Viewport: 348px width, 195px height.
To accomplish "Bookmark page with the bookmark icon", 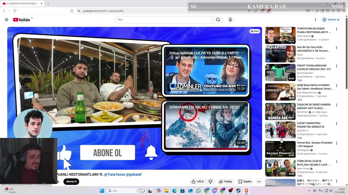I will click(x=72, y=11).
